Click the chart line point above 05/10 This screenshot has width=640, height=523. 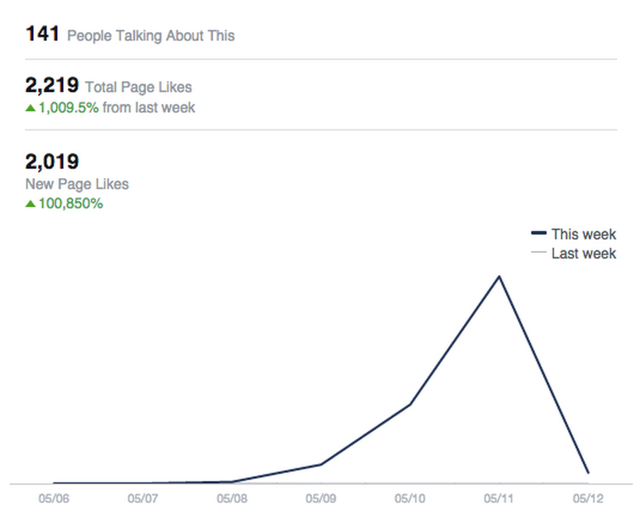[x=410, y=405]
